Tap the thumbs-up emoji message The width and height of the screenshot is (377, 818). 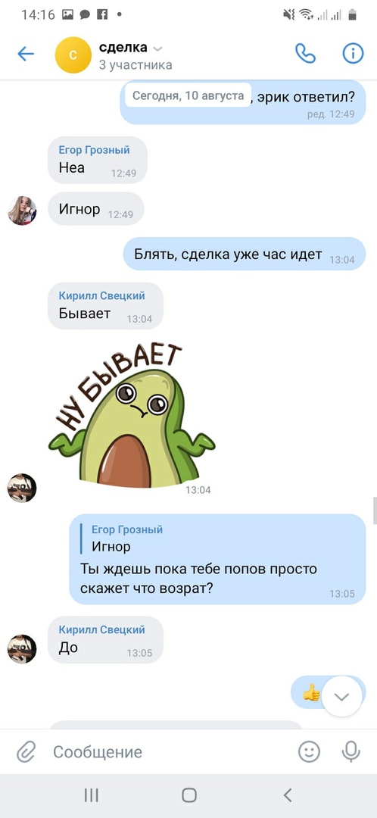[312, 693]
